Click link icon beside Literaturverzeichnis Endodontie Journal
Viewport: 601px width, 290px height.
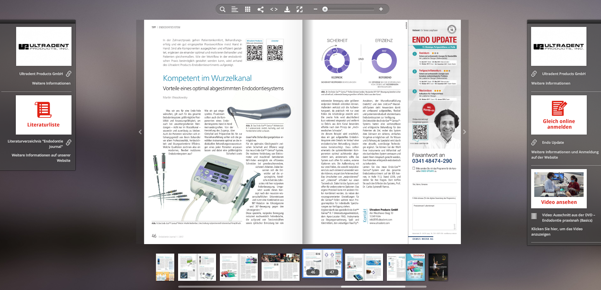(x=69, y=142)
